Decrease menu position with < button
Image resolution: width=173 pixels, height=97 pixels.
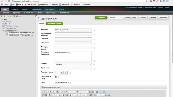[x=62, y=73]
